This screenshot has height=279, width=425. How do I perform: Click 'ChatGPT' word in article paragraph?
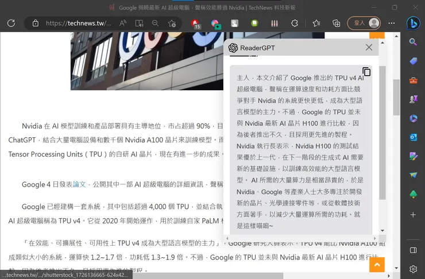click(x=22, y=139)
